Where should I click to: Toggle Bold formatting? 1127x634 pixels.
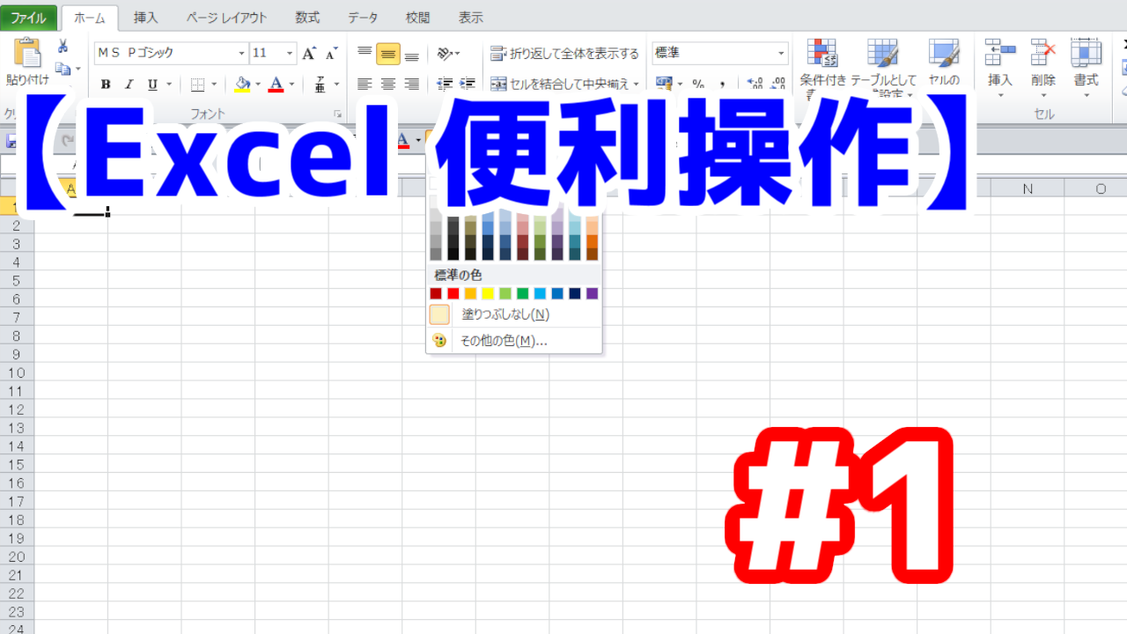tap(106, 85)
